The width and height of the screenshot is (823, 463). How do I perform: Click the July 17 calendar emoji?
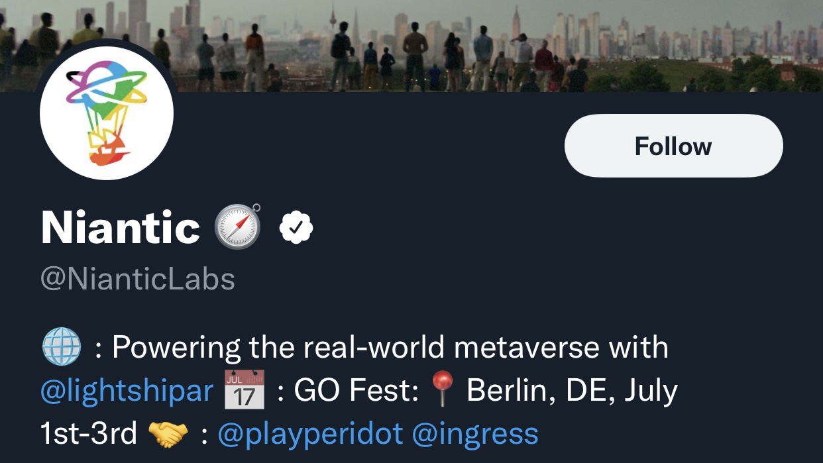click(x=245, y=389)
